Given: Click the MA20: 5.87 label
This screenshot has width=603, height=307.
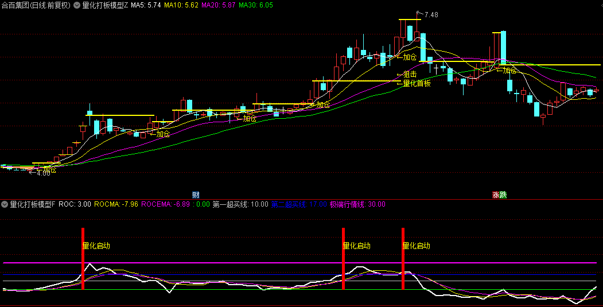Looking at the screenshot, I should pyautogui.click(x=219, y=5).
